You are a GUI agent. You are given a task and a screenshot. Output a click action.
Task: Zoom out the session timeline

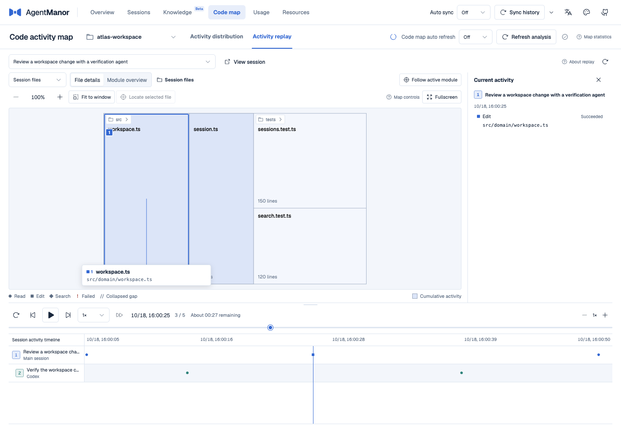(584, 315)
